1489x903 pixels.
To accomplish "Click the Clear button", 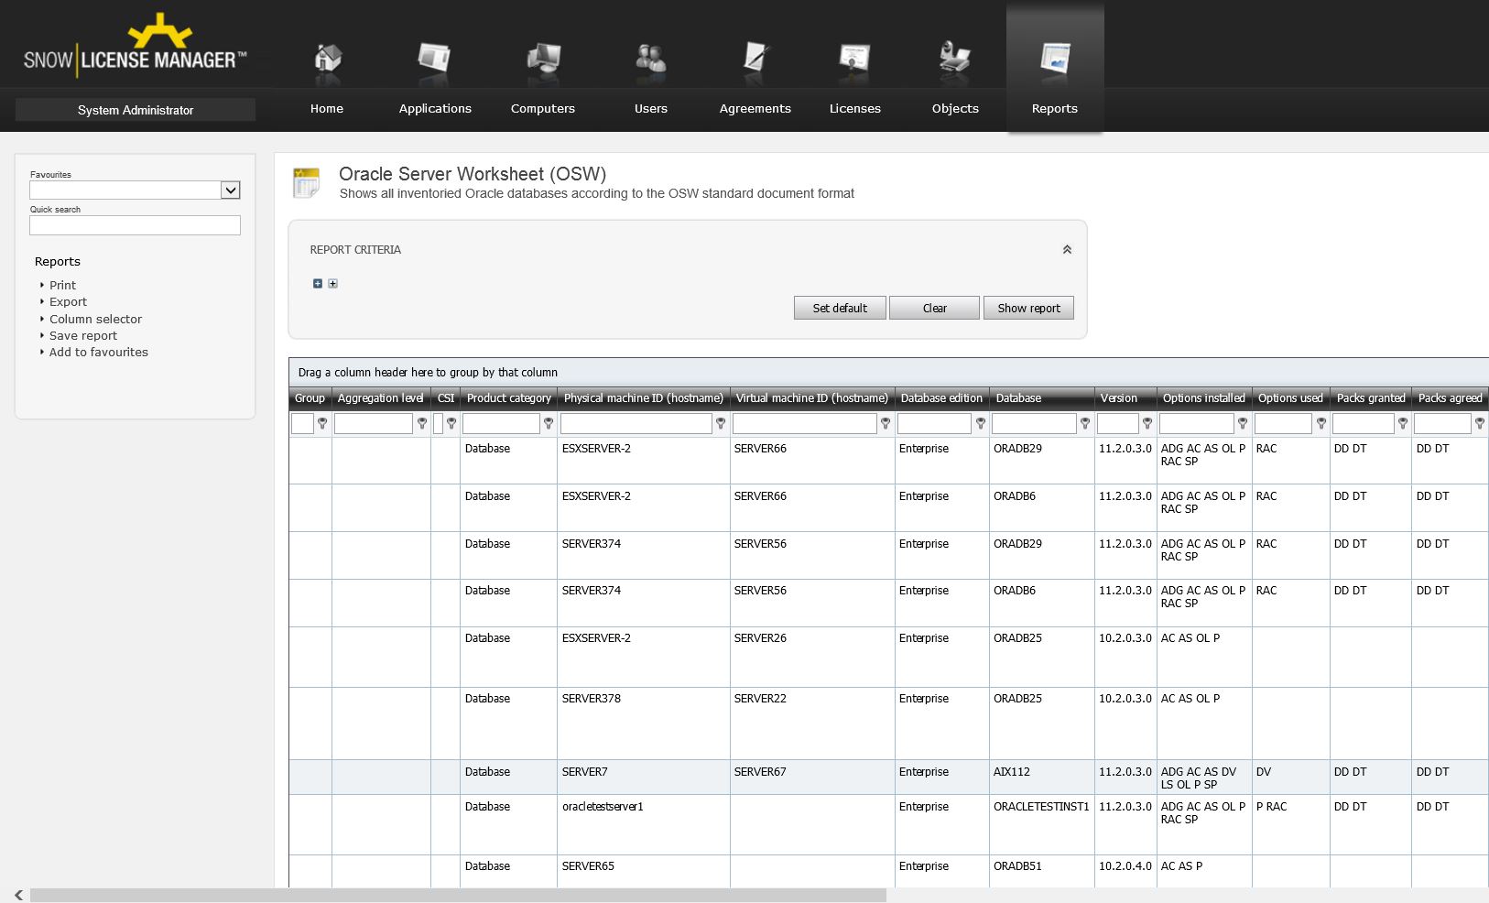I will (934, 308).
